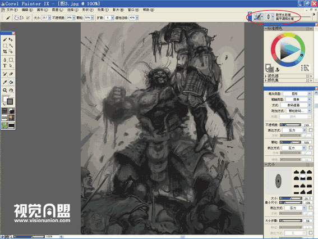318x239 pixels.
Task: Select the Text tool
Action: pyautogui.click(x=5, y=66)
